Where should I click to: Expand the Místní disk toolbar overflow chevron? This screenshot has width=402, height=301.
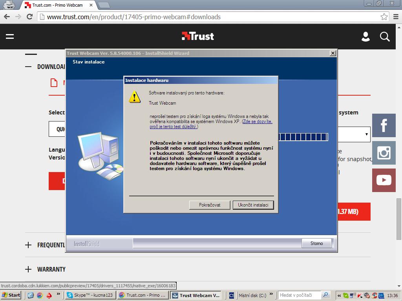click(x=271, y=294)
